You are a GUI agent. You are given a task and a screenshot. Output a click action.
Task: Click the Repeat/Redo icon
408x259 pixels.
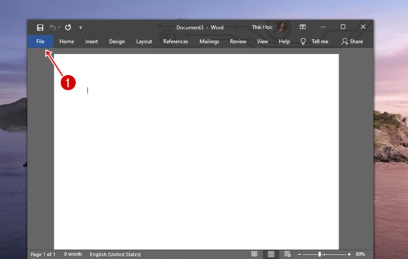tap(68, 27)
